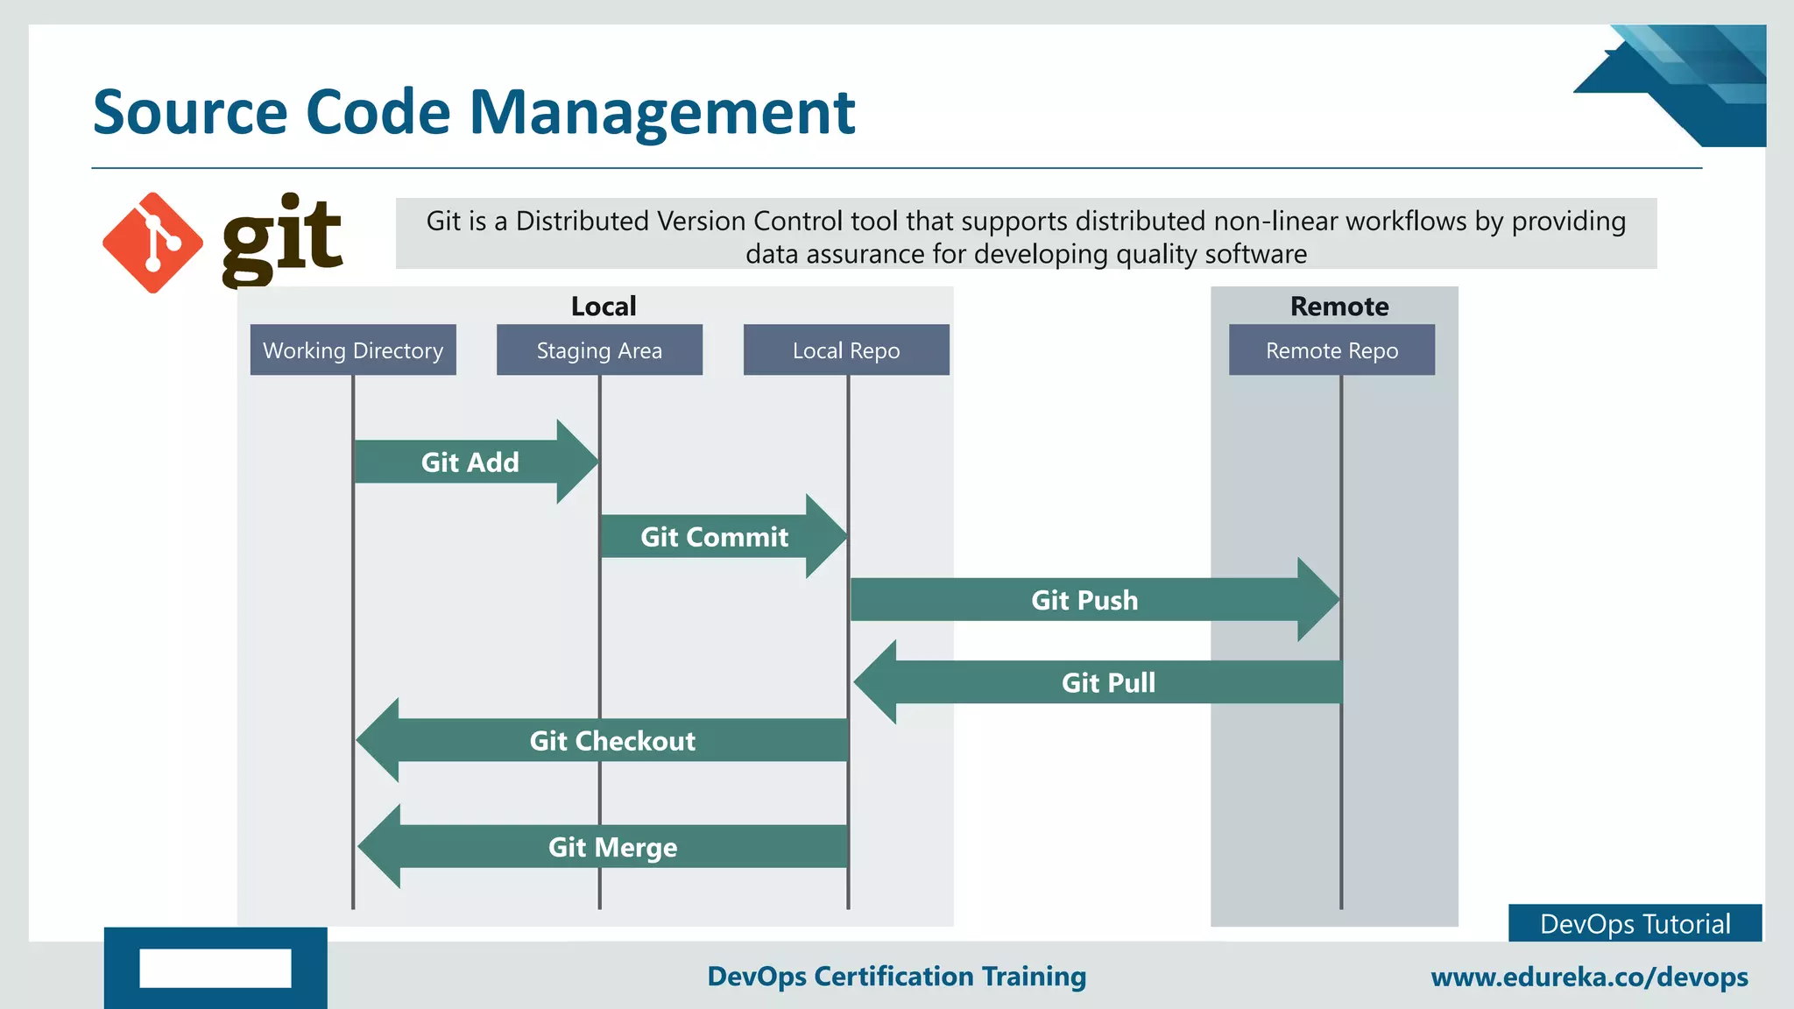Screen dimensions: 1794x1009
Task: Click the Local section heading
Action: coord(604,307)
